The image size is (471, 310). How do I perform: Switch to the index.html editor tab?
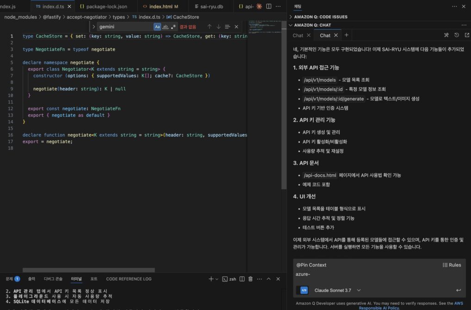click(x=161, y=6)
